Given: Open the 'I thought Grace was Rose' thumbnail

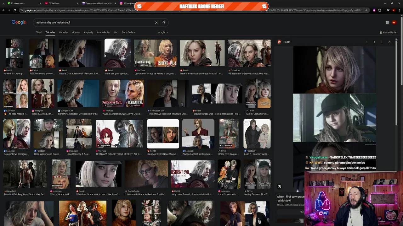Looking at the screenshot, I should (217, 94).
